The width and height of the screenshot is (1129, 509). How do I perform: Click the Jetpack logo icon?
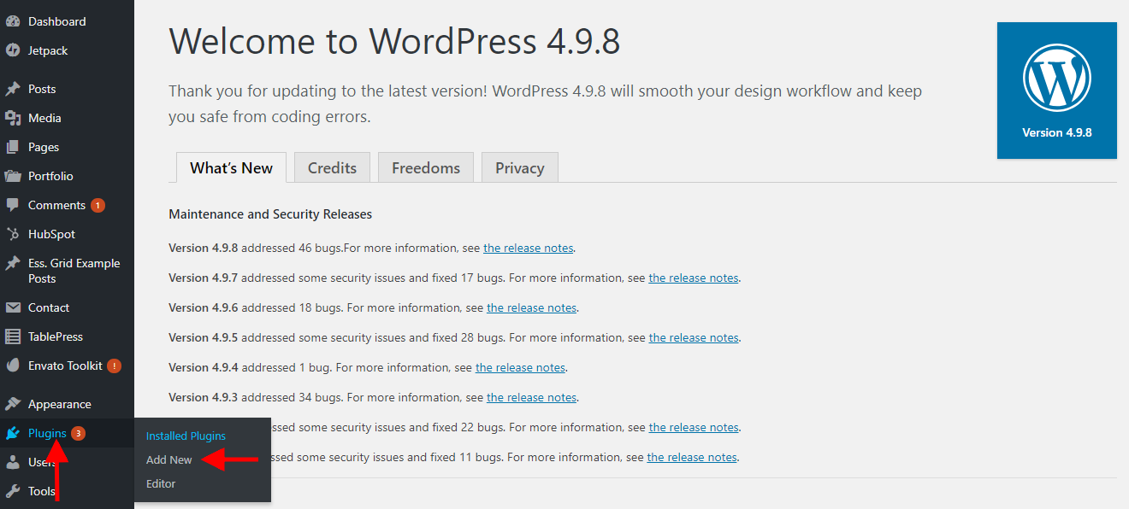coord(13,50)
